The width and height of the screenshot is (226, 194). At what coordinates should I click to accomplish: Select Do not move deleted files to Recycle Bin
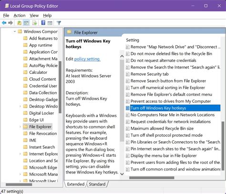click(171, 54)
